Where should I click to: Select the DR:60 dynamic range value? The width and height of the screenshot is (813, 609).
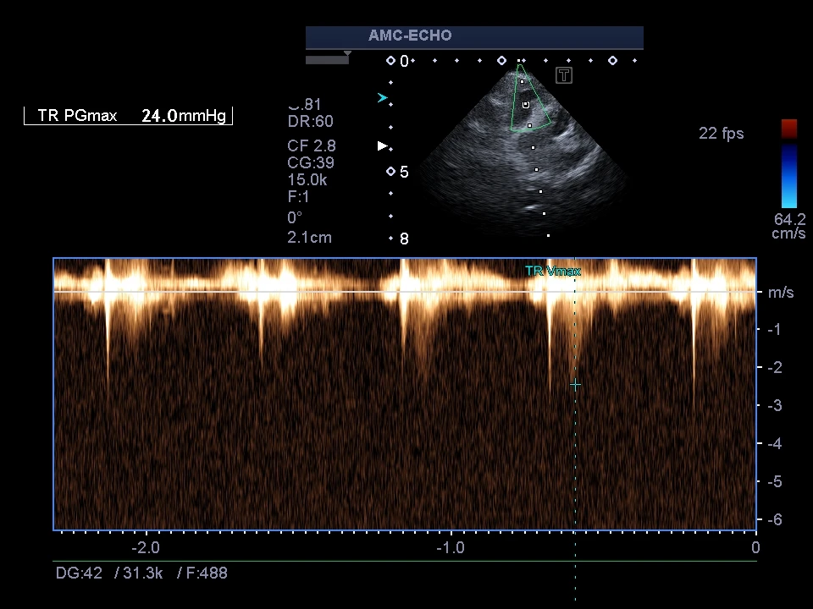[310, 121]
